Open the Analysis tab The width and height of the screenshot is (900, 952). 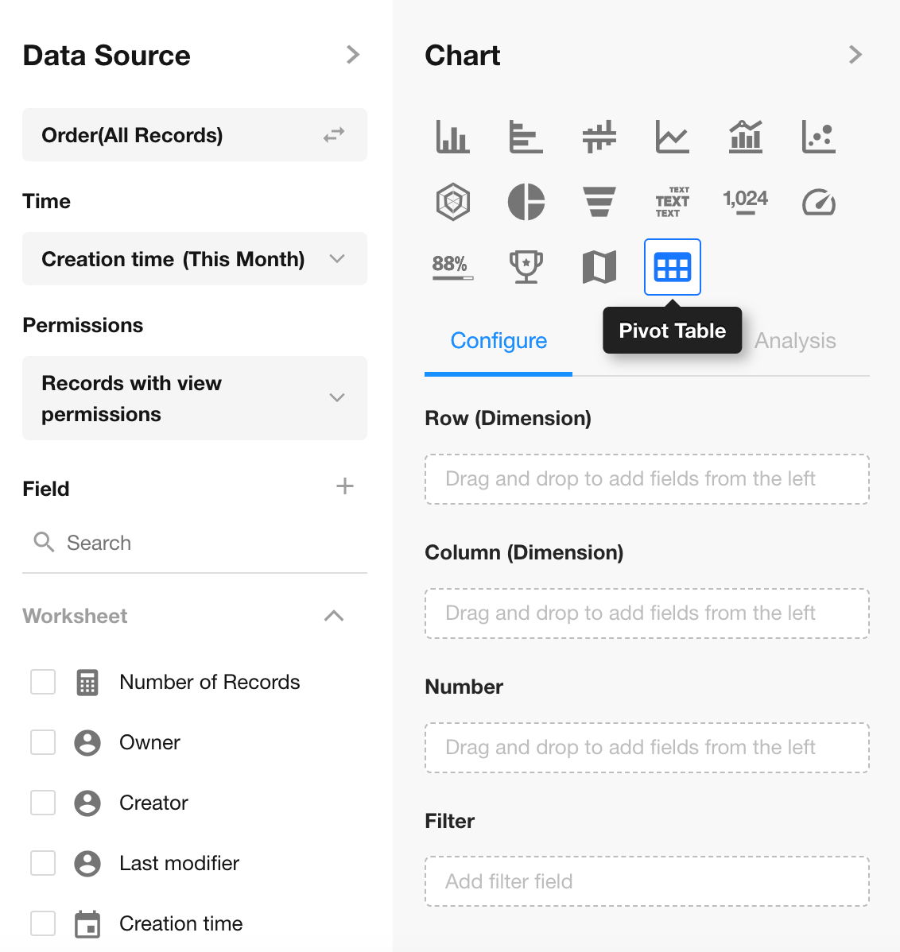coord(795,341)
